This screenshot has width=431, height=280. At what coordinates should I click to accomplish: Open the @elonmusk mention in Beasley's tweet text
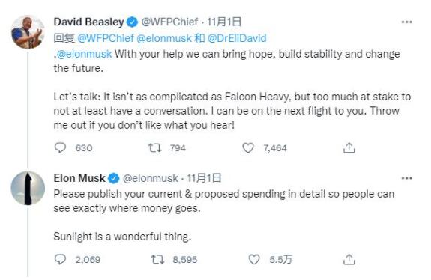point(84,54)
